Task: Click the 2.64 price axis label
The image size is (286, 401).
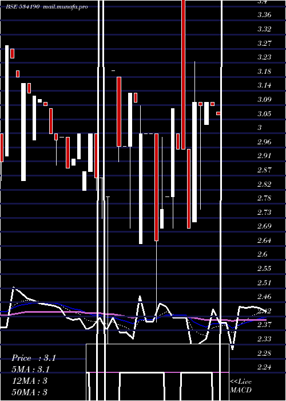Action: click(x=264, y=241)
